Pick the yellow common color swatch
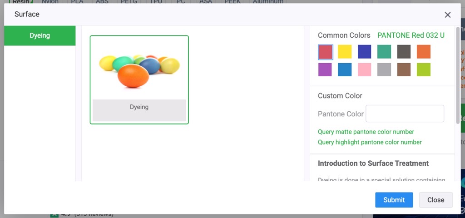The width and height of the screenshot is (465, 218). pos(345,52)
